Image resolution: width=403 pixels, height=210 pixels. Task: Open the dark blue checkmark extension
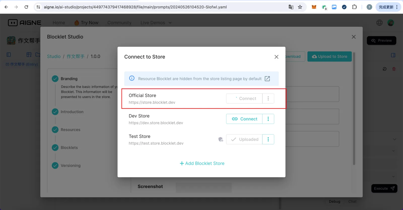click(x=344, y=7)
